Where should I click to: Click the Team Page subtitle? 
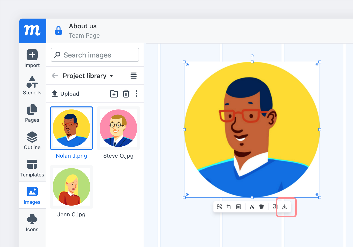[x=84, y=36]
